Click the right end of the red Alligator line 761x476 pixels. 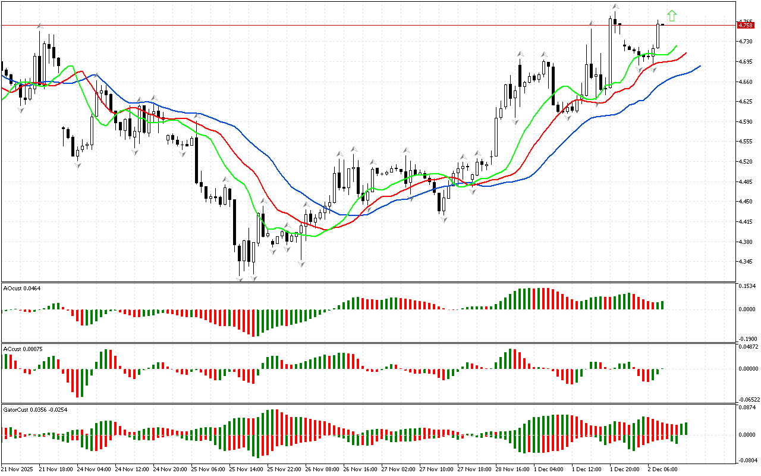pyautogui.click(x=686, y=53)
